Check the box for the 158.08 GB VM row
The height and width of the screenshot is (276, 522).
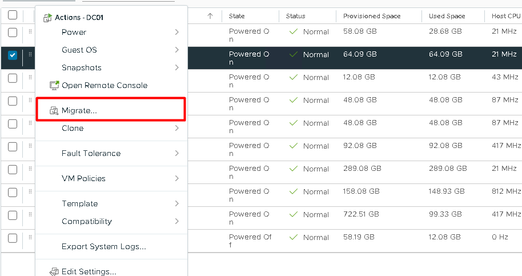[13, 192]
